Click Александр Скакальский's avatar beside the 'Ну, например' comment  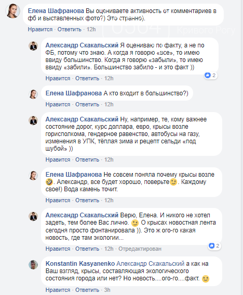point(33,120)
